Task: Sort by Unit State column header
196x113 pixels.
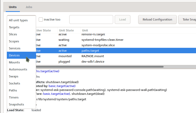Action: click(x=69, y=30)
